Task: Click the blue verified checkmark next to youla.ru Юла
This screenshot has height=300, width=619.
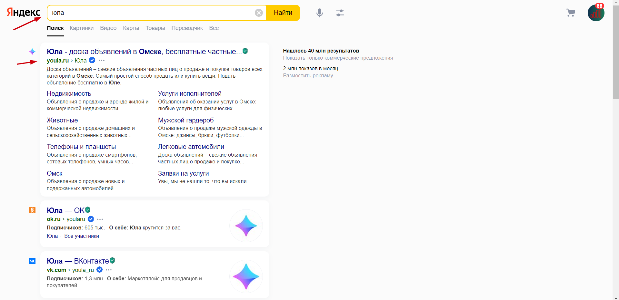Action: (x=92, y=60)
